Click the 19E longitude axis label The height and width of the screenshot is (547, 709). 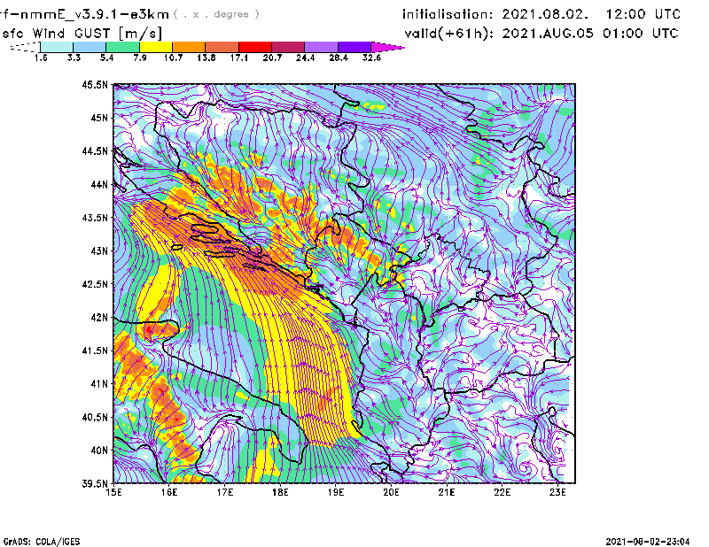336,492
